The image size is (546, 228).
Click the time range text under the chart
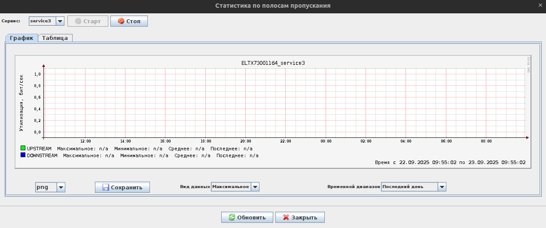pyautogui.click(x=451, y=163)
